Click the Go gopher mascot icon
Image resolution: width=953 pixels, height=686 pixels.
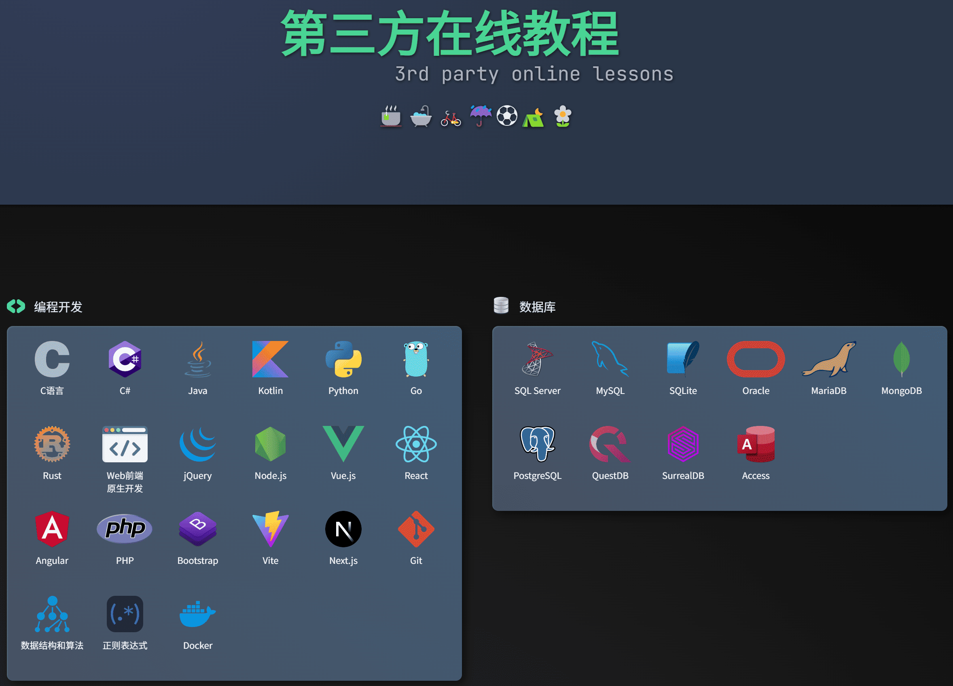(416, 359)
